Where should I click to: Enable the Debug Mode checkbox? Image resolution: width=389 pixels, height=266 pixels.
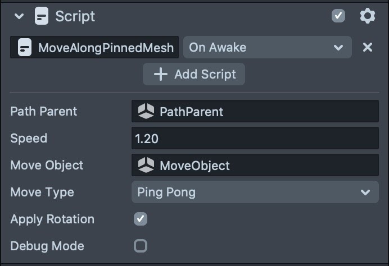(x=141, y=246)
